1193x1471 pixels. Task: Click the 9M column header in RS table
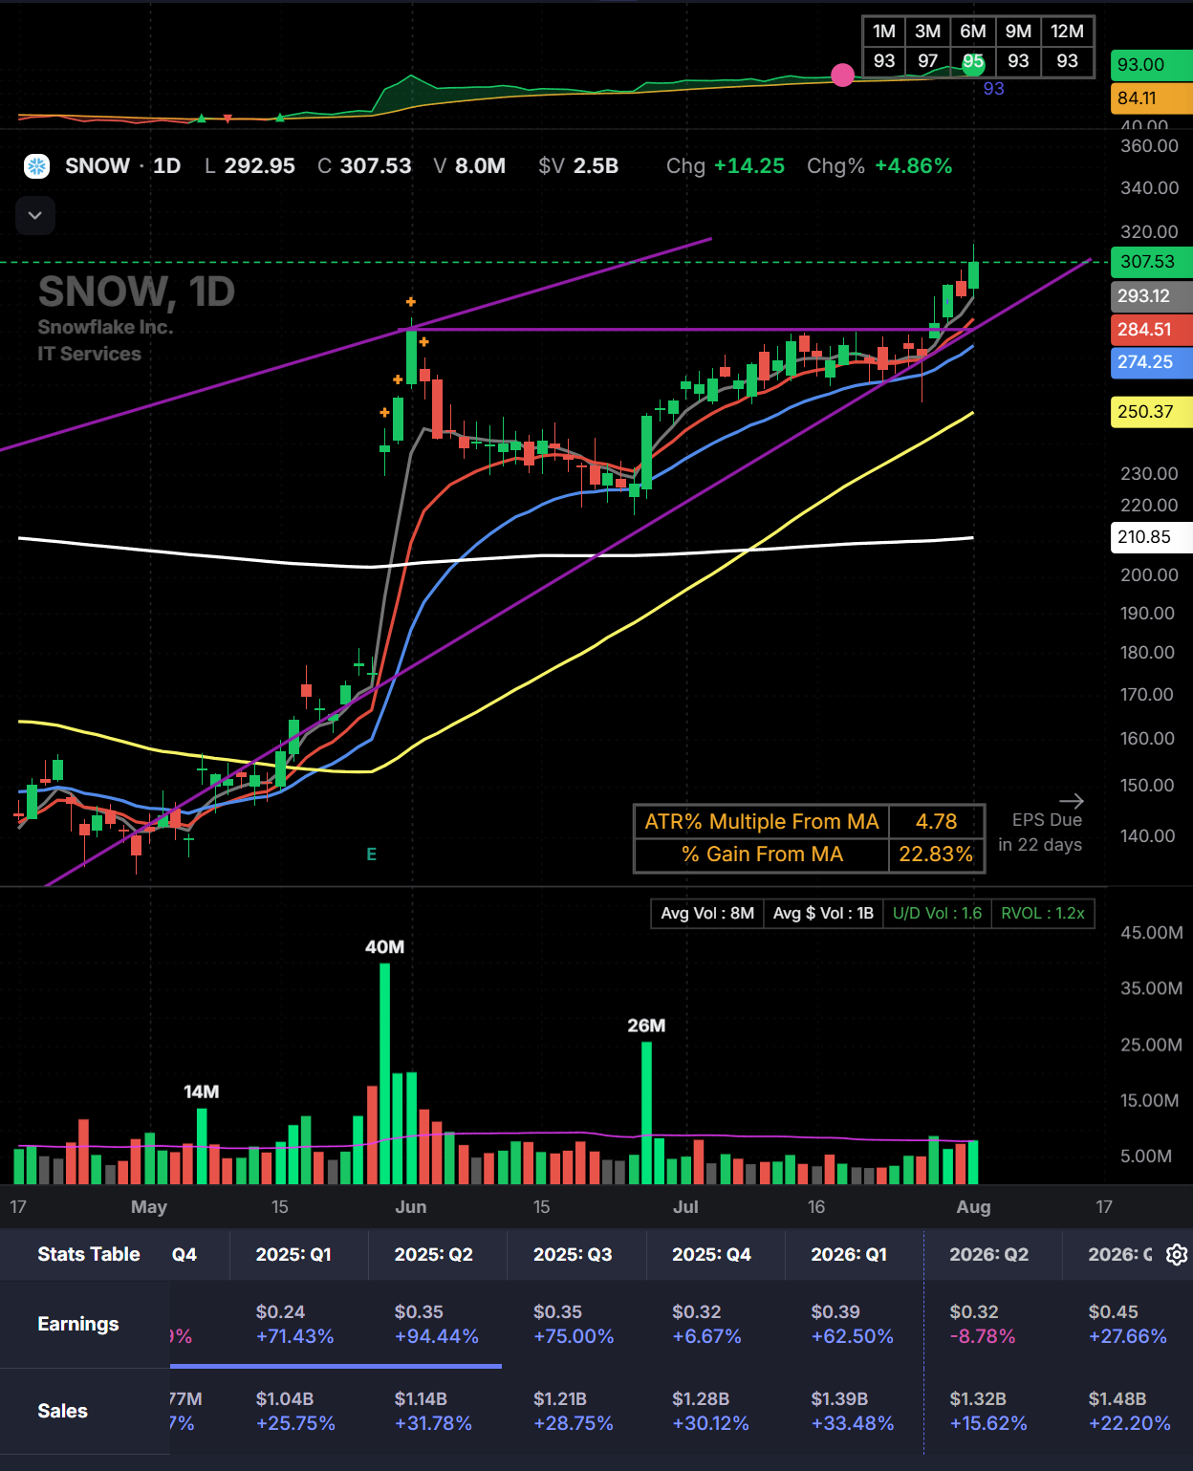tap(1018, 31)
